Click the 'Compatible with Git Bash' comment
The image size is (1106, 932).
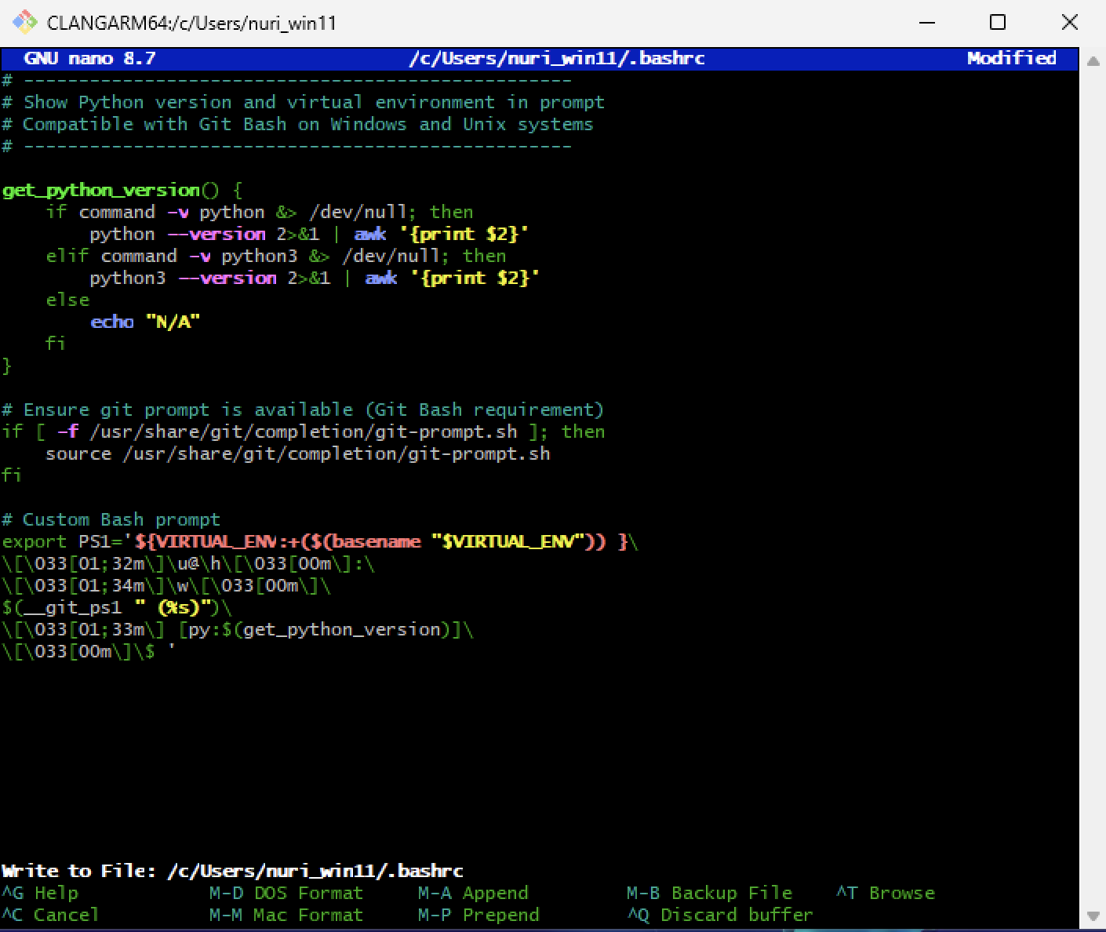297,124
